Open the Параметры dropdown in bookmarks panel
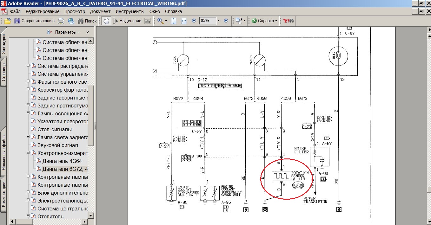Viewport: 431px width, 225px height. 67,32
